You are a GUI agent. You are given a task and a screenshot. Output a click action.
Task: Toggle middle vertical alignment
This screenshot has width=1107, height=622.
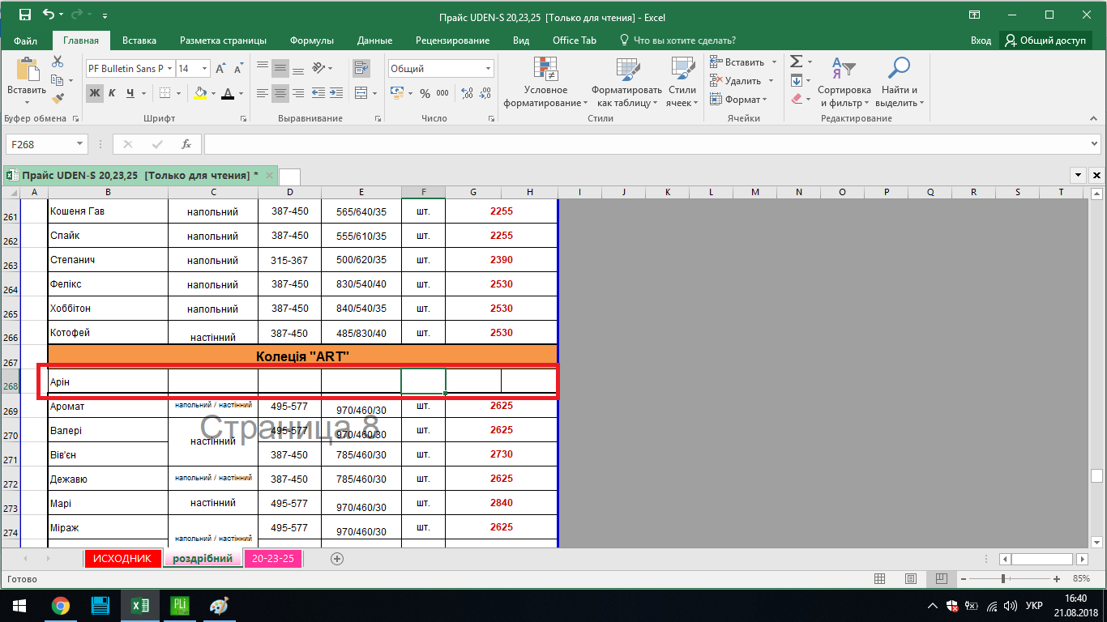coord(280,69)
